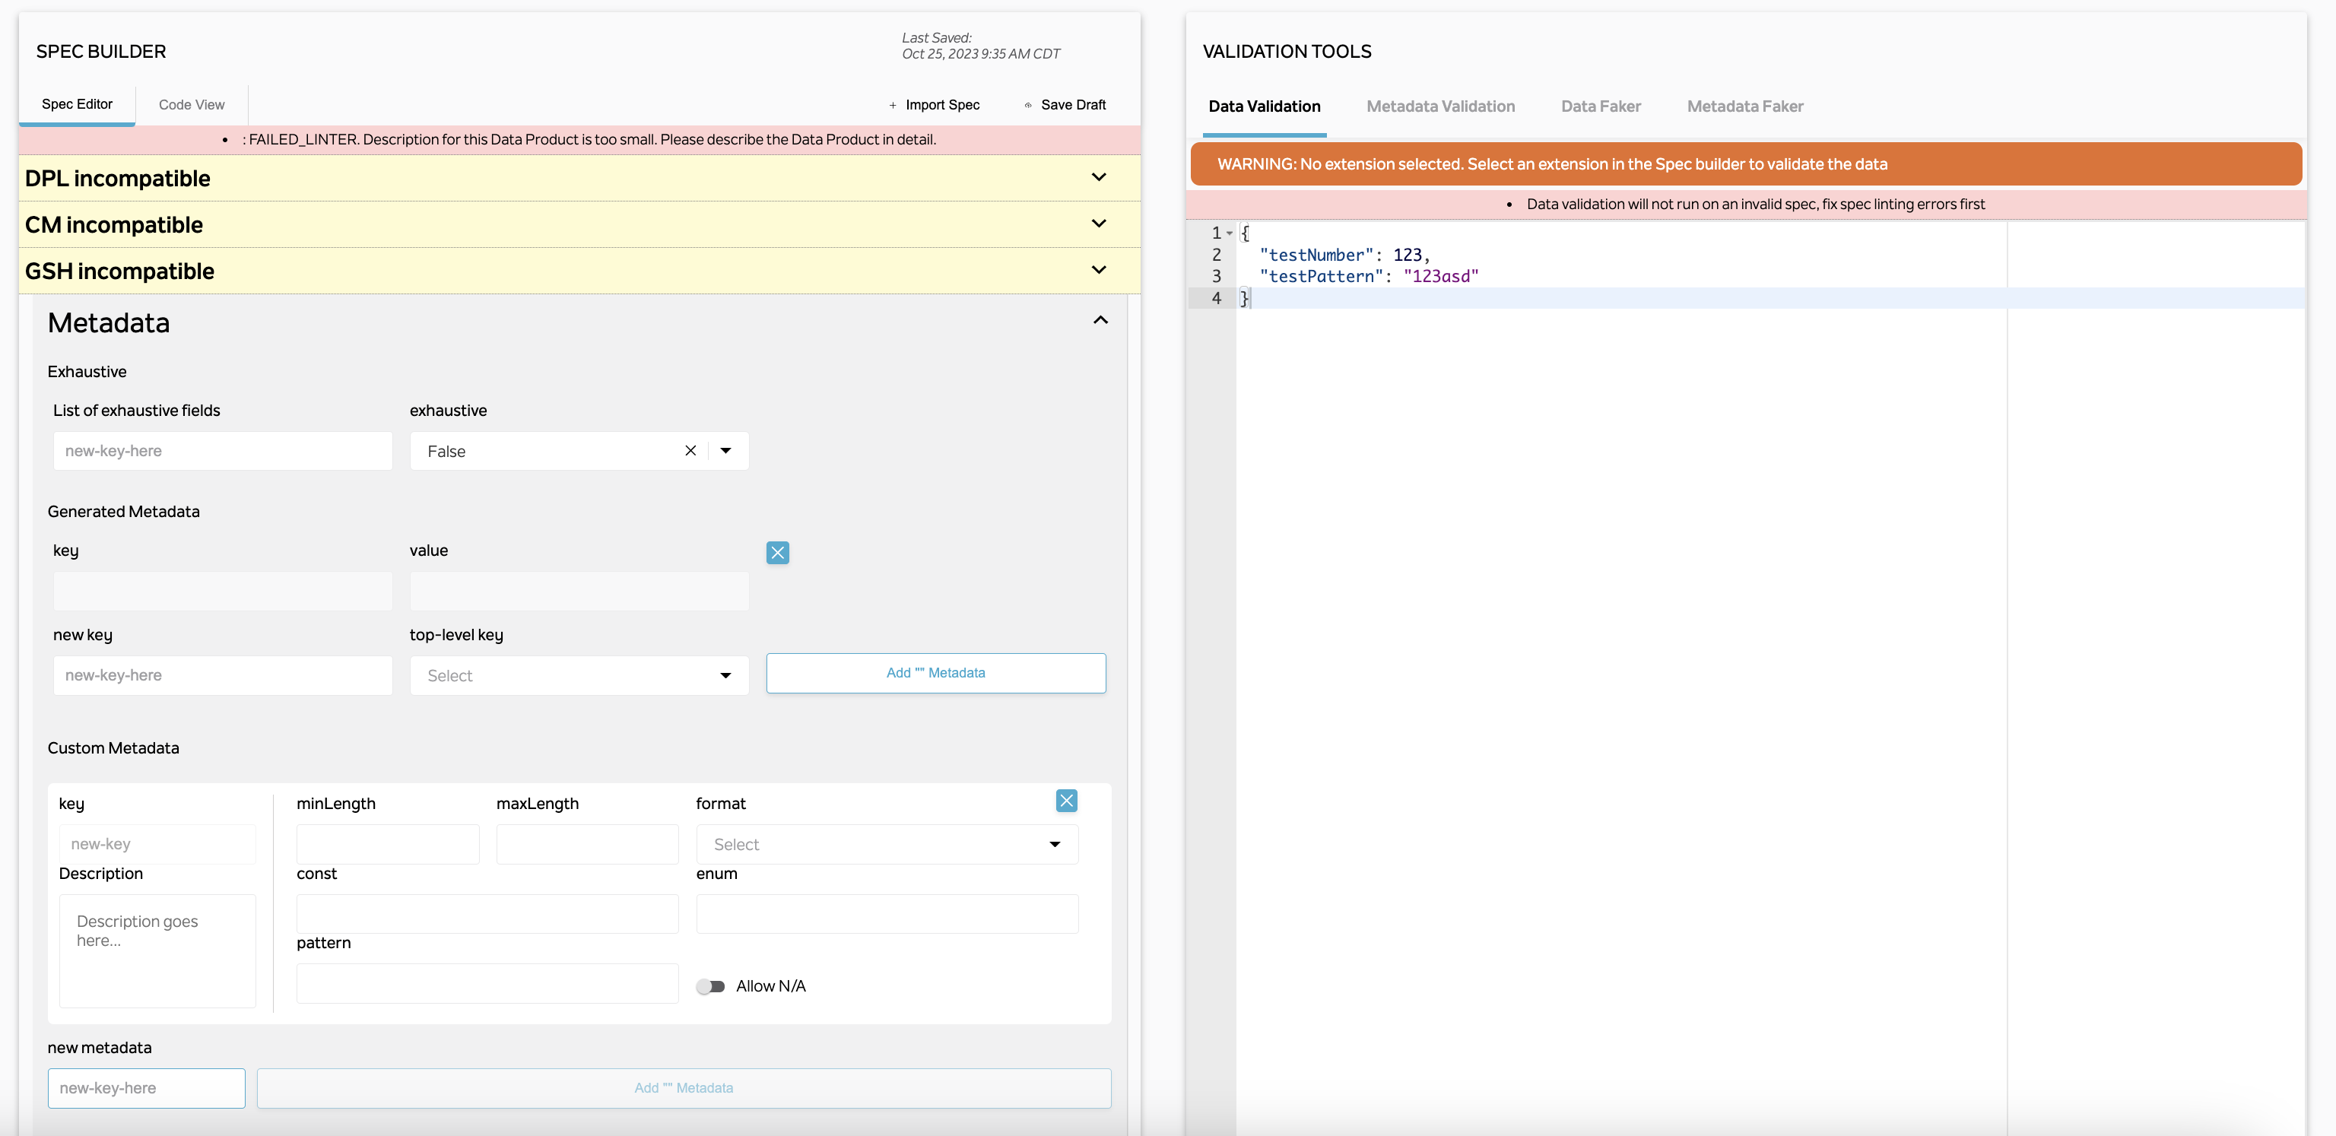Remove the Generated Metadata key-value row
Screen dimensions: 2336x1136
point(777,552)
